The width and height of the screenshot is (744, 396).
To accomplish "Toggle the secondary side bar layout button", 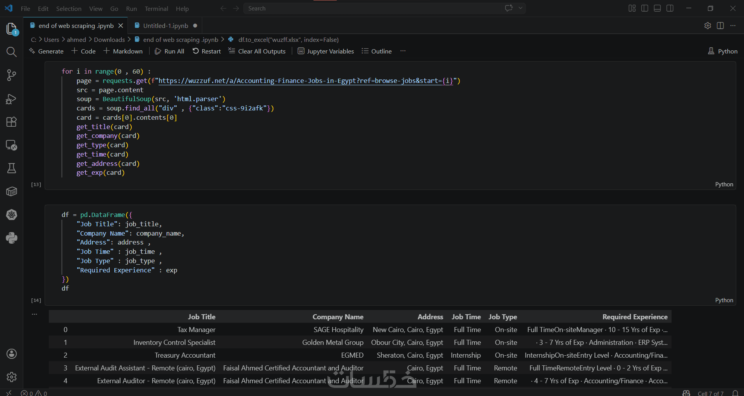I will coord(670,9).
